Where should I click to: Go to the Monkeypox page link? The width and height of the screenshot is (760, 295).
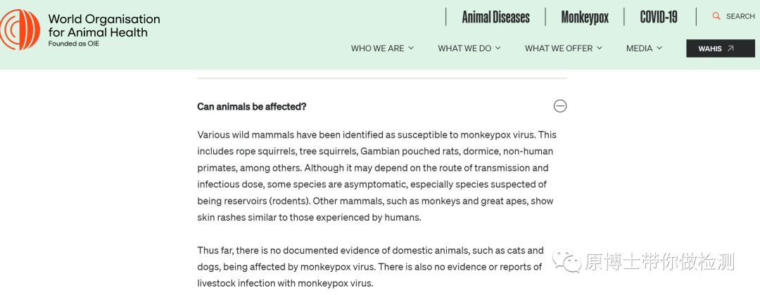pyautogui.click(x=585, y=18)
